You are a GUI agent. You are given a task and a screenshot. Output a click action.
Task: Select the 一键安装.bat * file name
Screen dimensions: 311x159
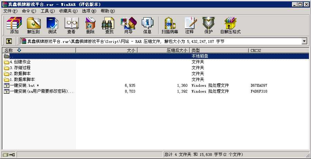(x=25, y=86)
